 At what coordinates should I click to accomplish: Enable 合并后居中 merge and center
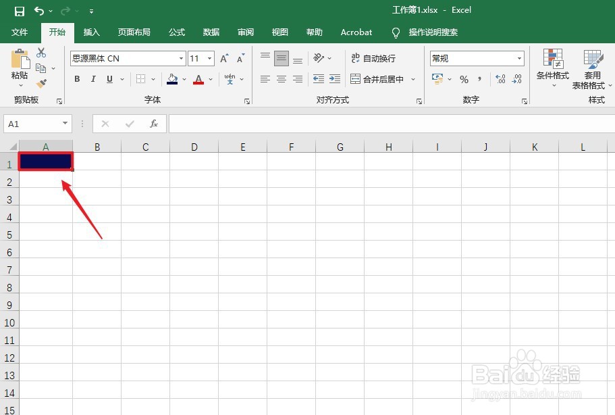[378, 79]
